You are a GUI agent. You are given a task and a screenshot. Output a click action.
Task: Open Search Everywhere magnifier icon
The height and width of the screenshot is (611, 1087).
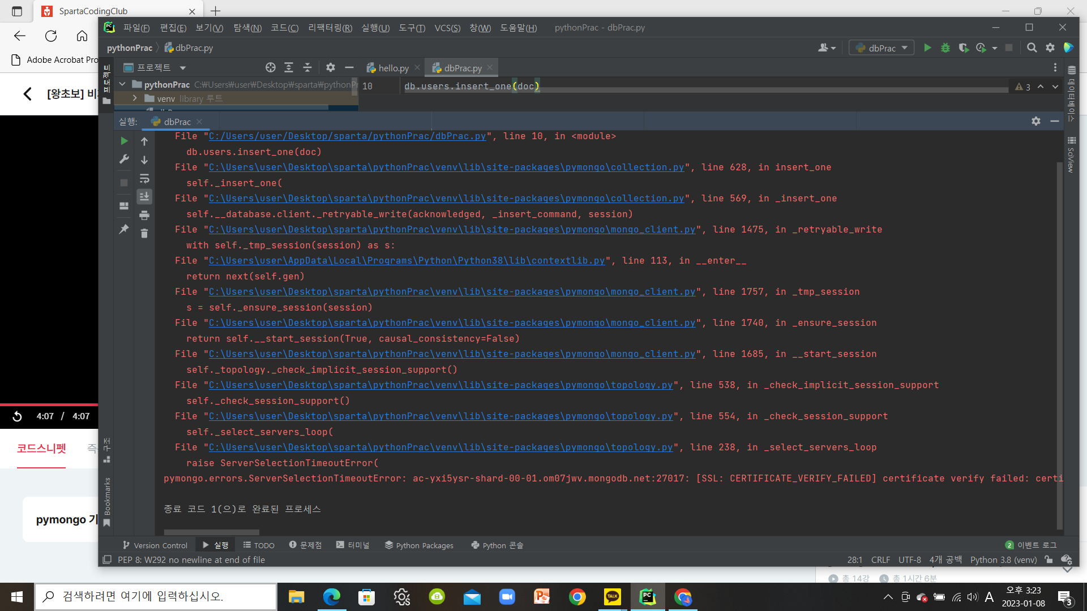[1032, 48]
